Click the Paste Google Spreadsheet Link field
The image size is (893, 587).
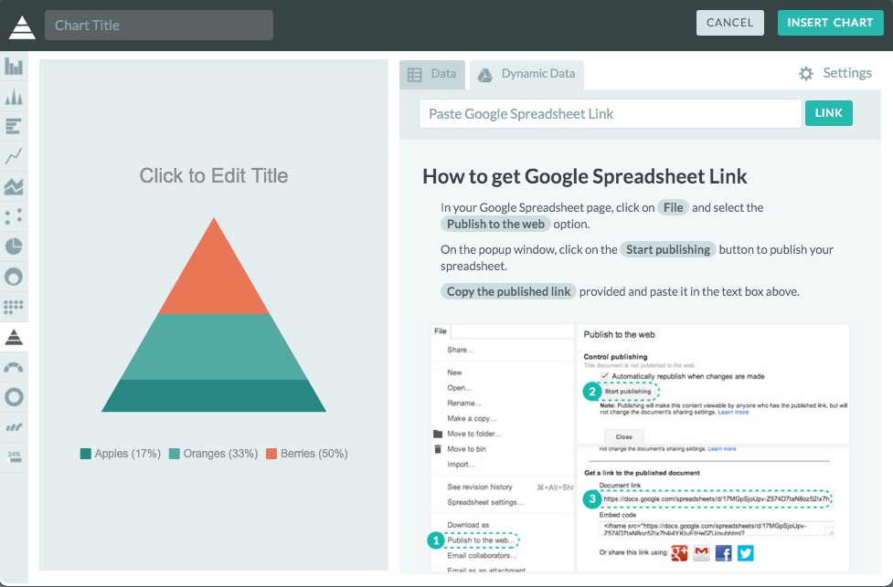tap(611, 114)
